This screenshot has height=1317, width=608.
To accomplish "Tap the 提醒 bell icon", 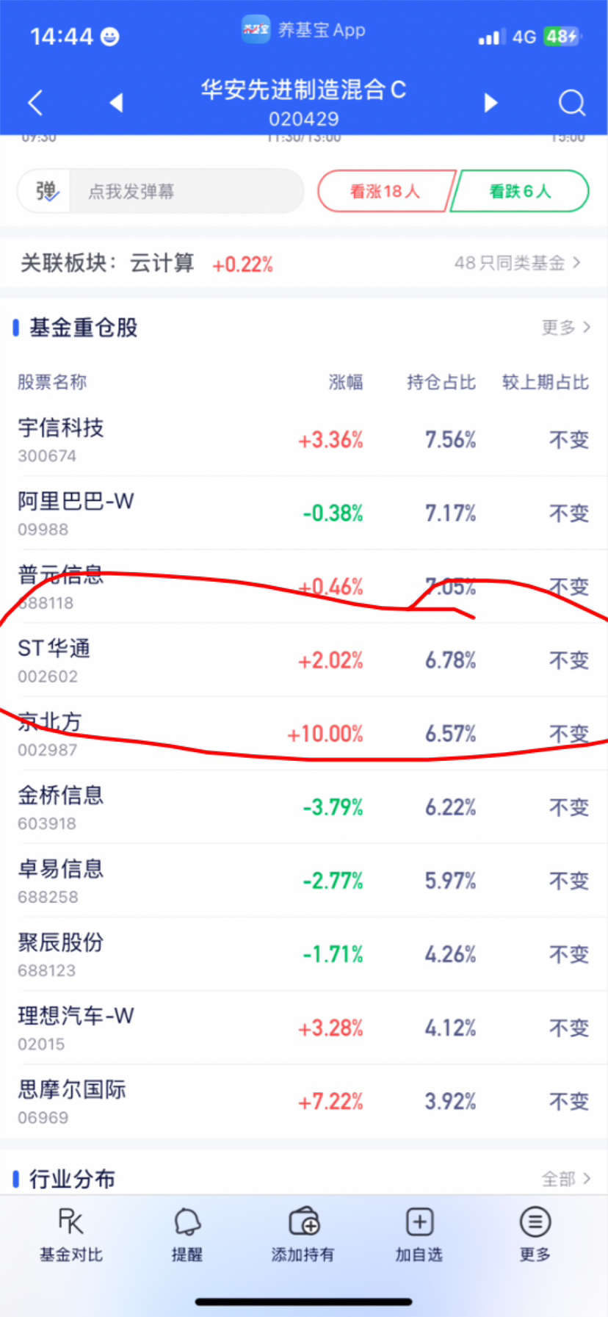I will pos(187,1222).
